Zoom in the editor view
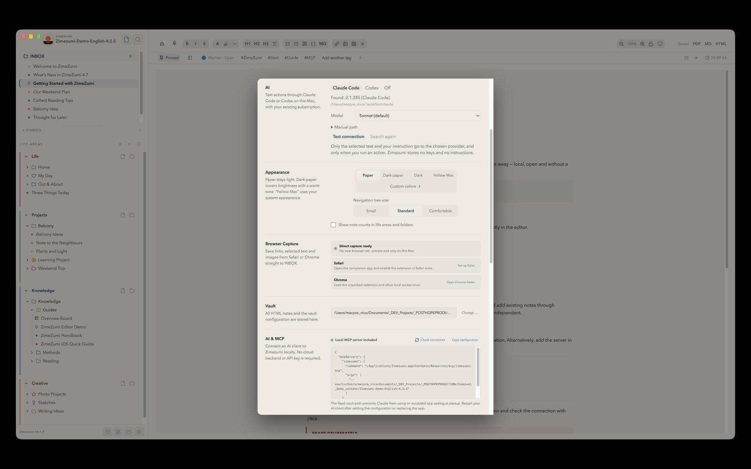 (643, 44)
